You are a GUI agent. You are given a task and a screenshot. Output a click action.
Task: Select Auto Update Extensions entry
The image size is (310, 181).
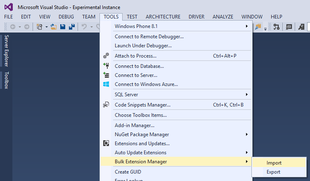point(176,153)
